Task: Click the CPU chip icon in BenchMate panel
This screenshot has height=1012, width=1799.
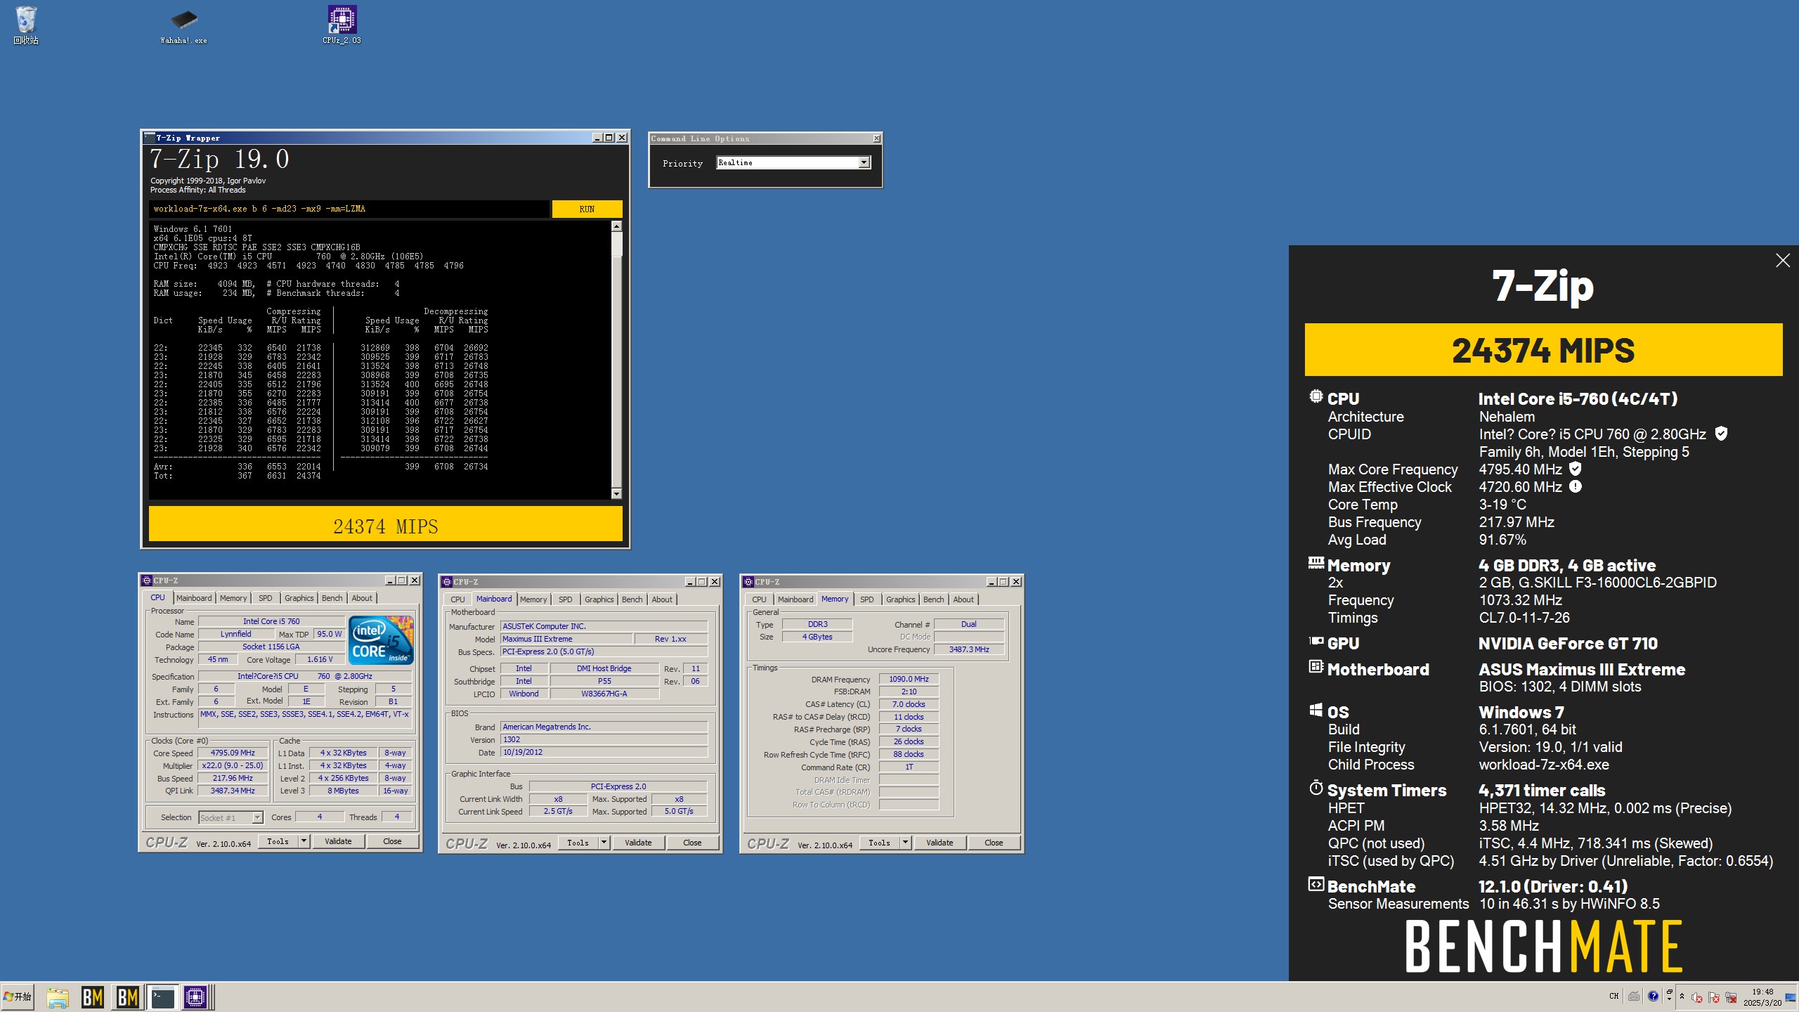Action: 1316,396
